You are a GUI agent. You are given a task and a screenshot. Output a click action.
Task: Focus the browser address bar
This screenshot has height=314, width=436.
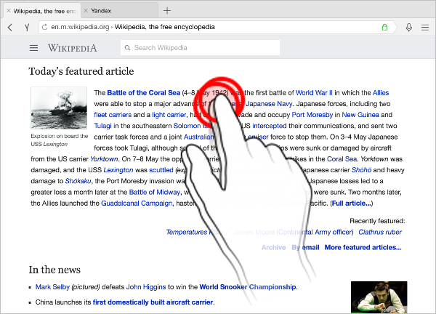tap(217, 27)
